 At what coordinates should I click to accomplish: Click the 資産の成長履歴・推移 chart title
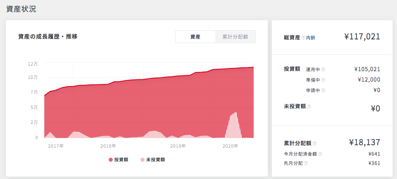pyautogui.click(x=48, y=37)
